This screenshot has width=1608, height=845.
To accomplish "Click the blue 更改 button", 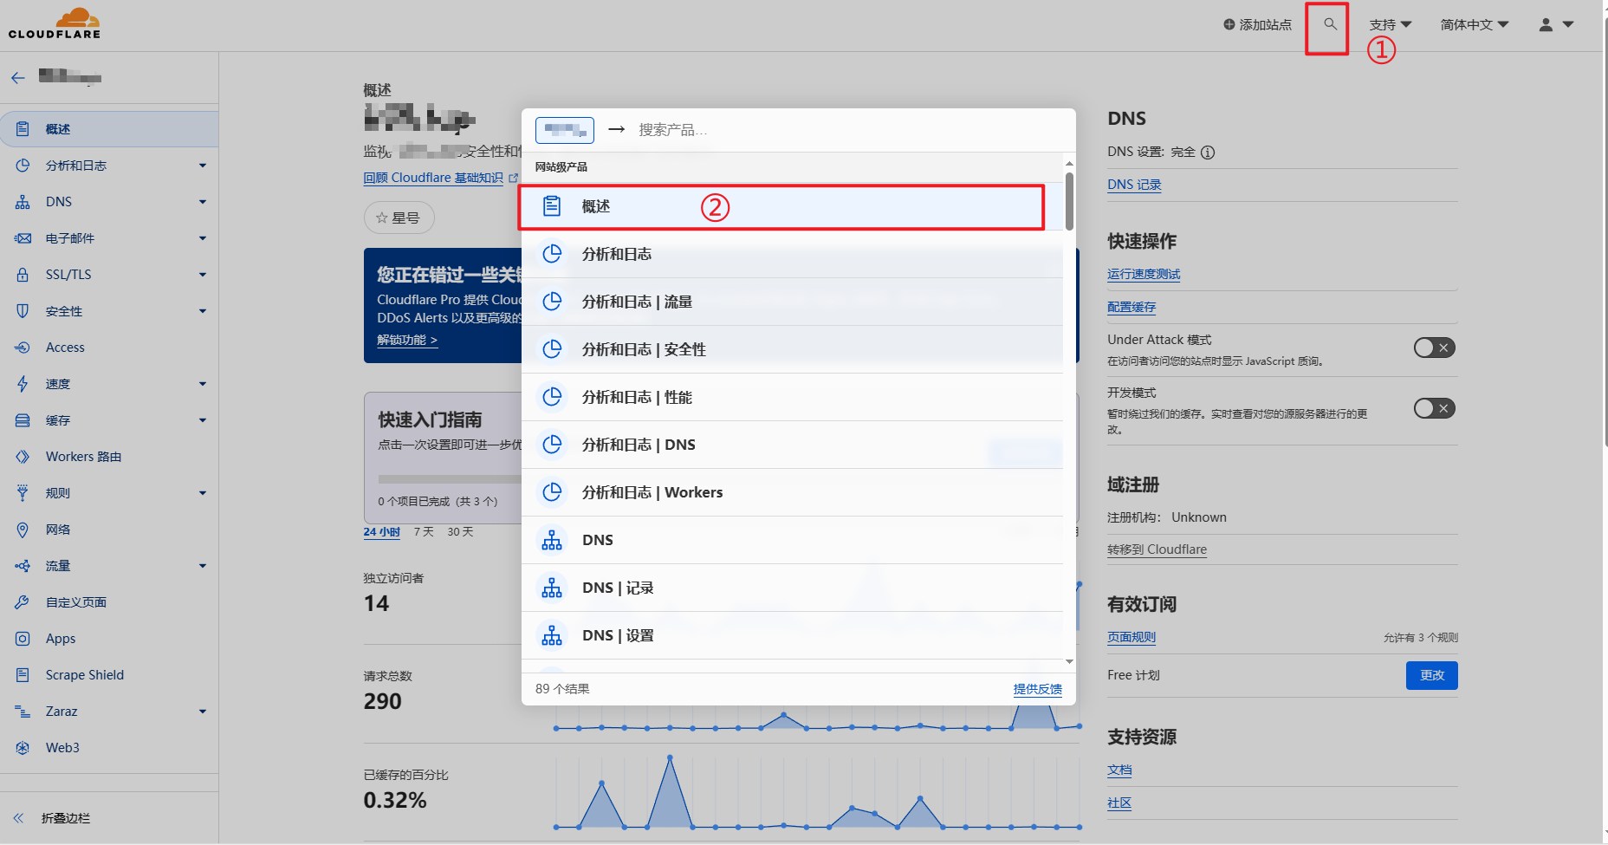I will click(x=1431, y=675).
